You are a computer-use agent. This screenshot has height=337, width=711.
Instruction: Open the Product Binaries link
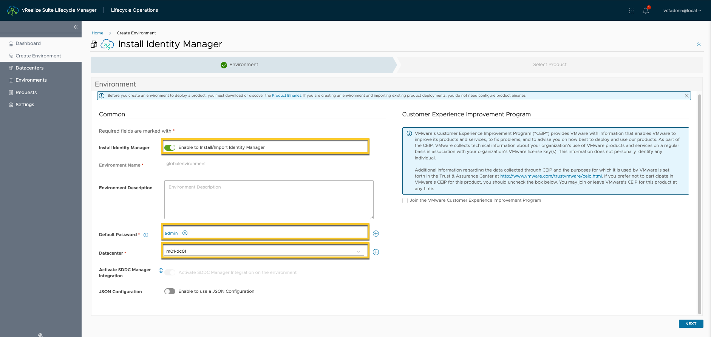286,96
